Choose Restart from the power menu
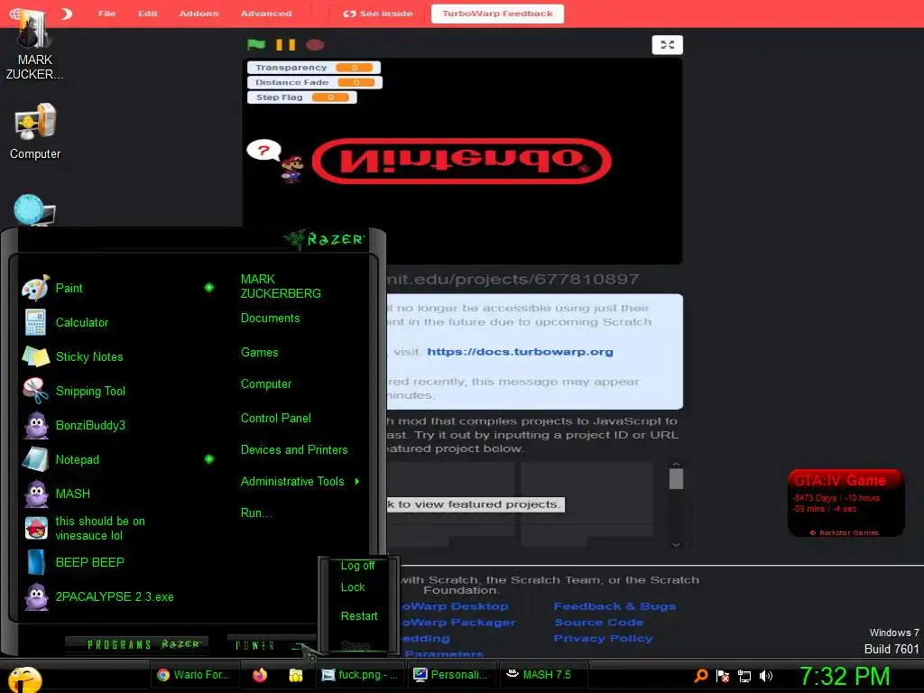924x693 pixels. click(x=359, y=615)
